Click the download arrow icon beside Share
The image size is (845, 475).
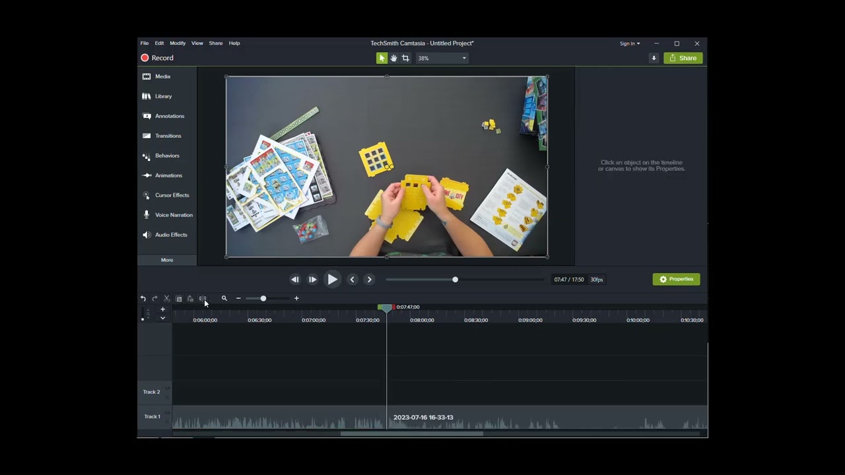654,58
